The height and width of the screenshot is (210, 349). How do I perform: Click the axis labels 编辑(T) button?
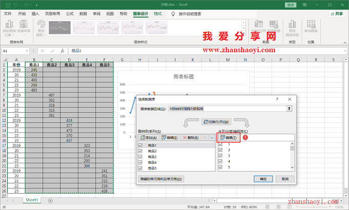pos(228,138)
